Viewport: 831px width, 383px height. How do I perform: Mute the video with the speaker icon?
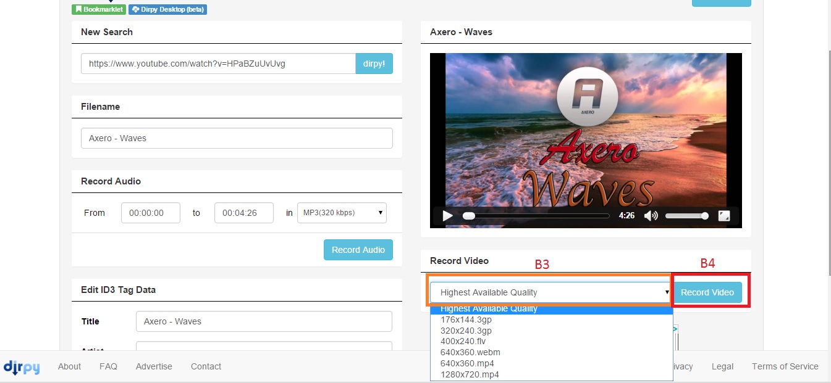pos(651,216)
